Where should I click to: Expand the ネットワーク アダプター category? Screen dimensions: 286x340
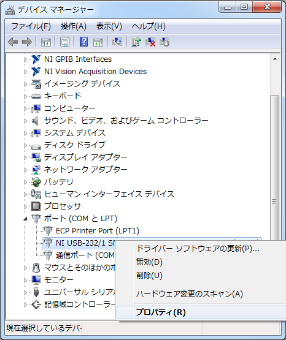pyautogui.click(x=25, y=170)
